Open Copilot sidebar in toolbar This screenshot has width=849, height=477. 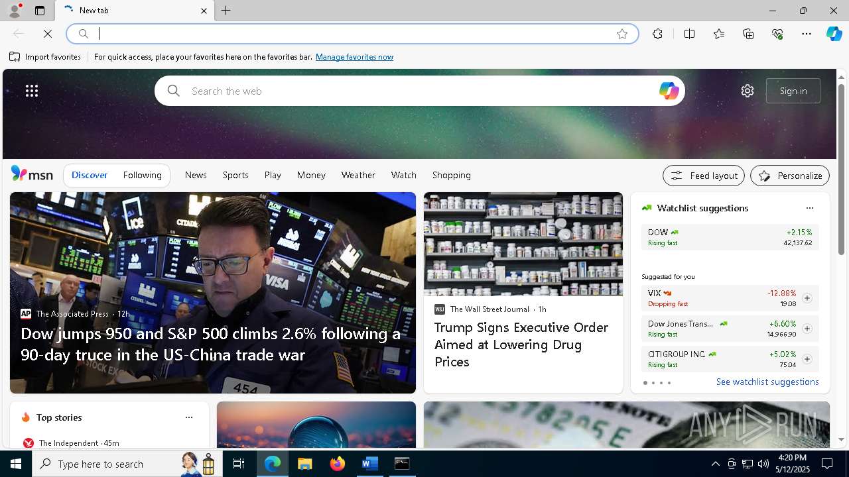tap(834, 34)
